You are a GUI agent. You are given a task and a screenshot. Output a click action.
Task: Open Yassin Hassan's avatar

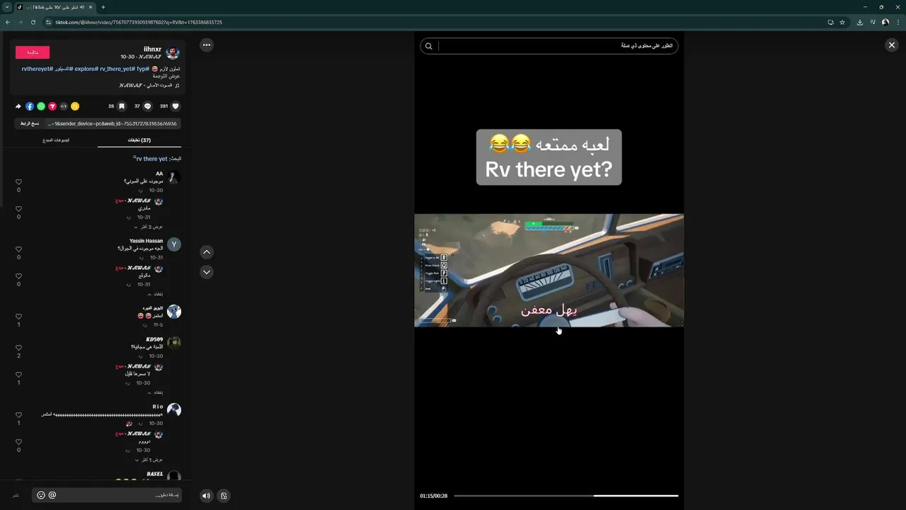pos(174,244)
